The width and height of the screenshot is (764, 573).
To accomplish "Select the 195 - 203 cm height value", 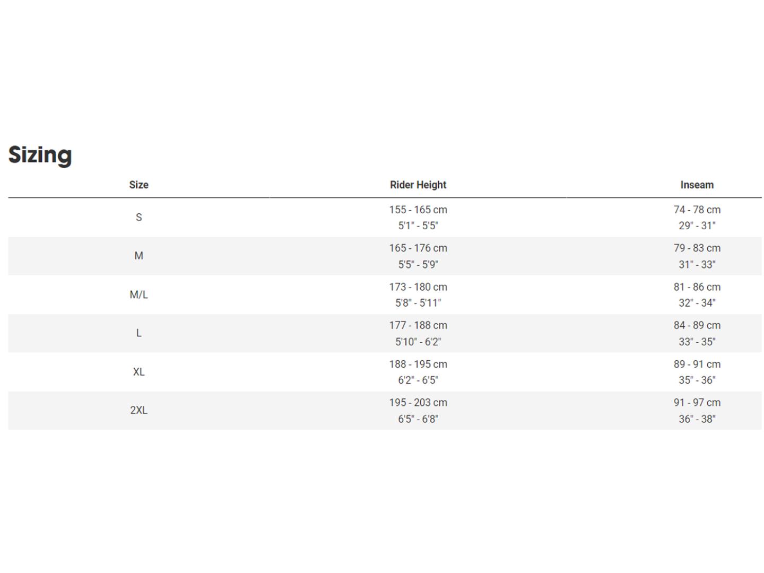I will click(x=418, y=402).
